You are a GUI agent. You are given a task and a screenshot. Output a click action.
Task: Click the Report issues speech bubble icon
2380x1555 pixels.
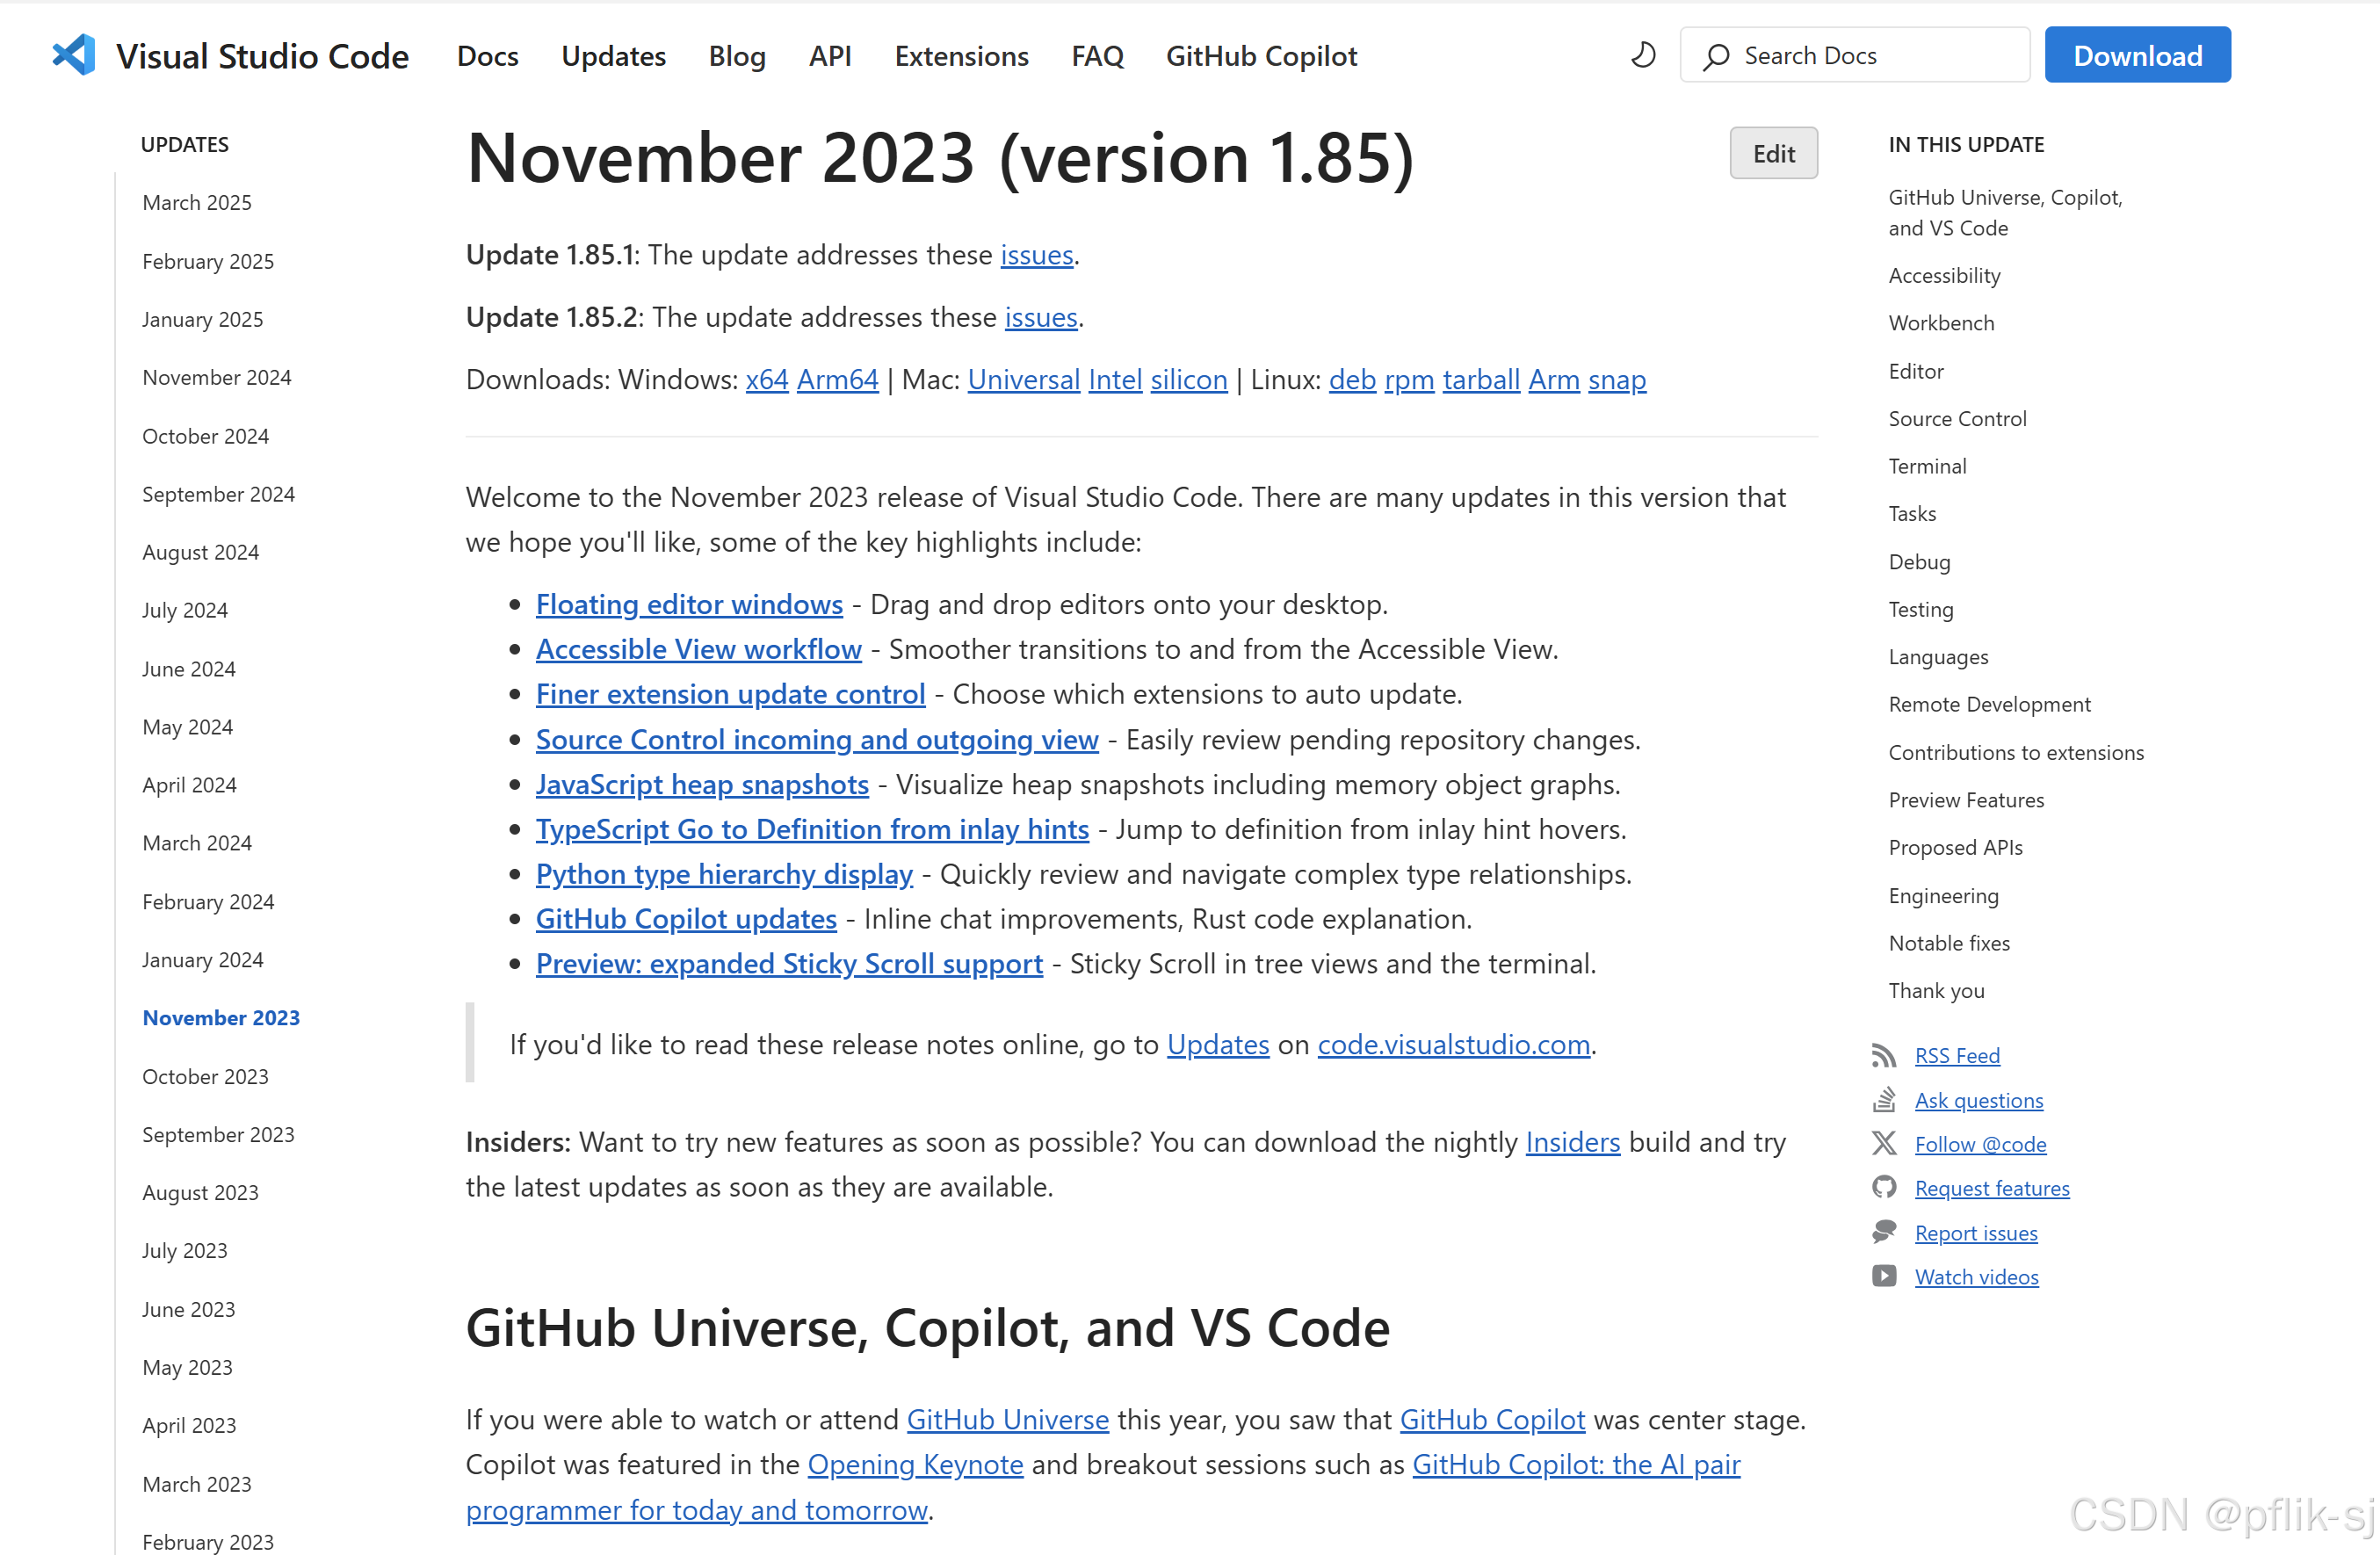coord(1883,1232)
